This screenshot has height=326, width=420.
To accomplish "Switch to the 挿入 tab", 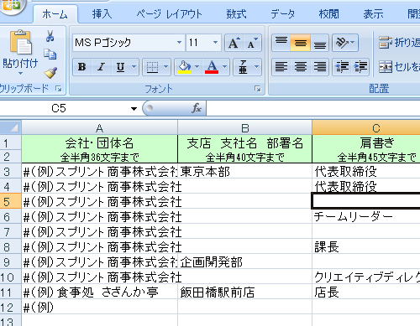I will (102, 14).
